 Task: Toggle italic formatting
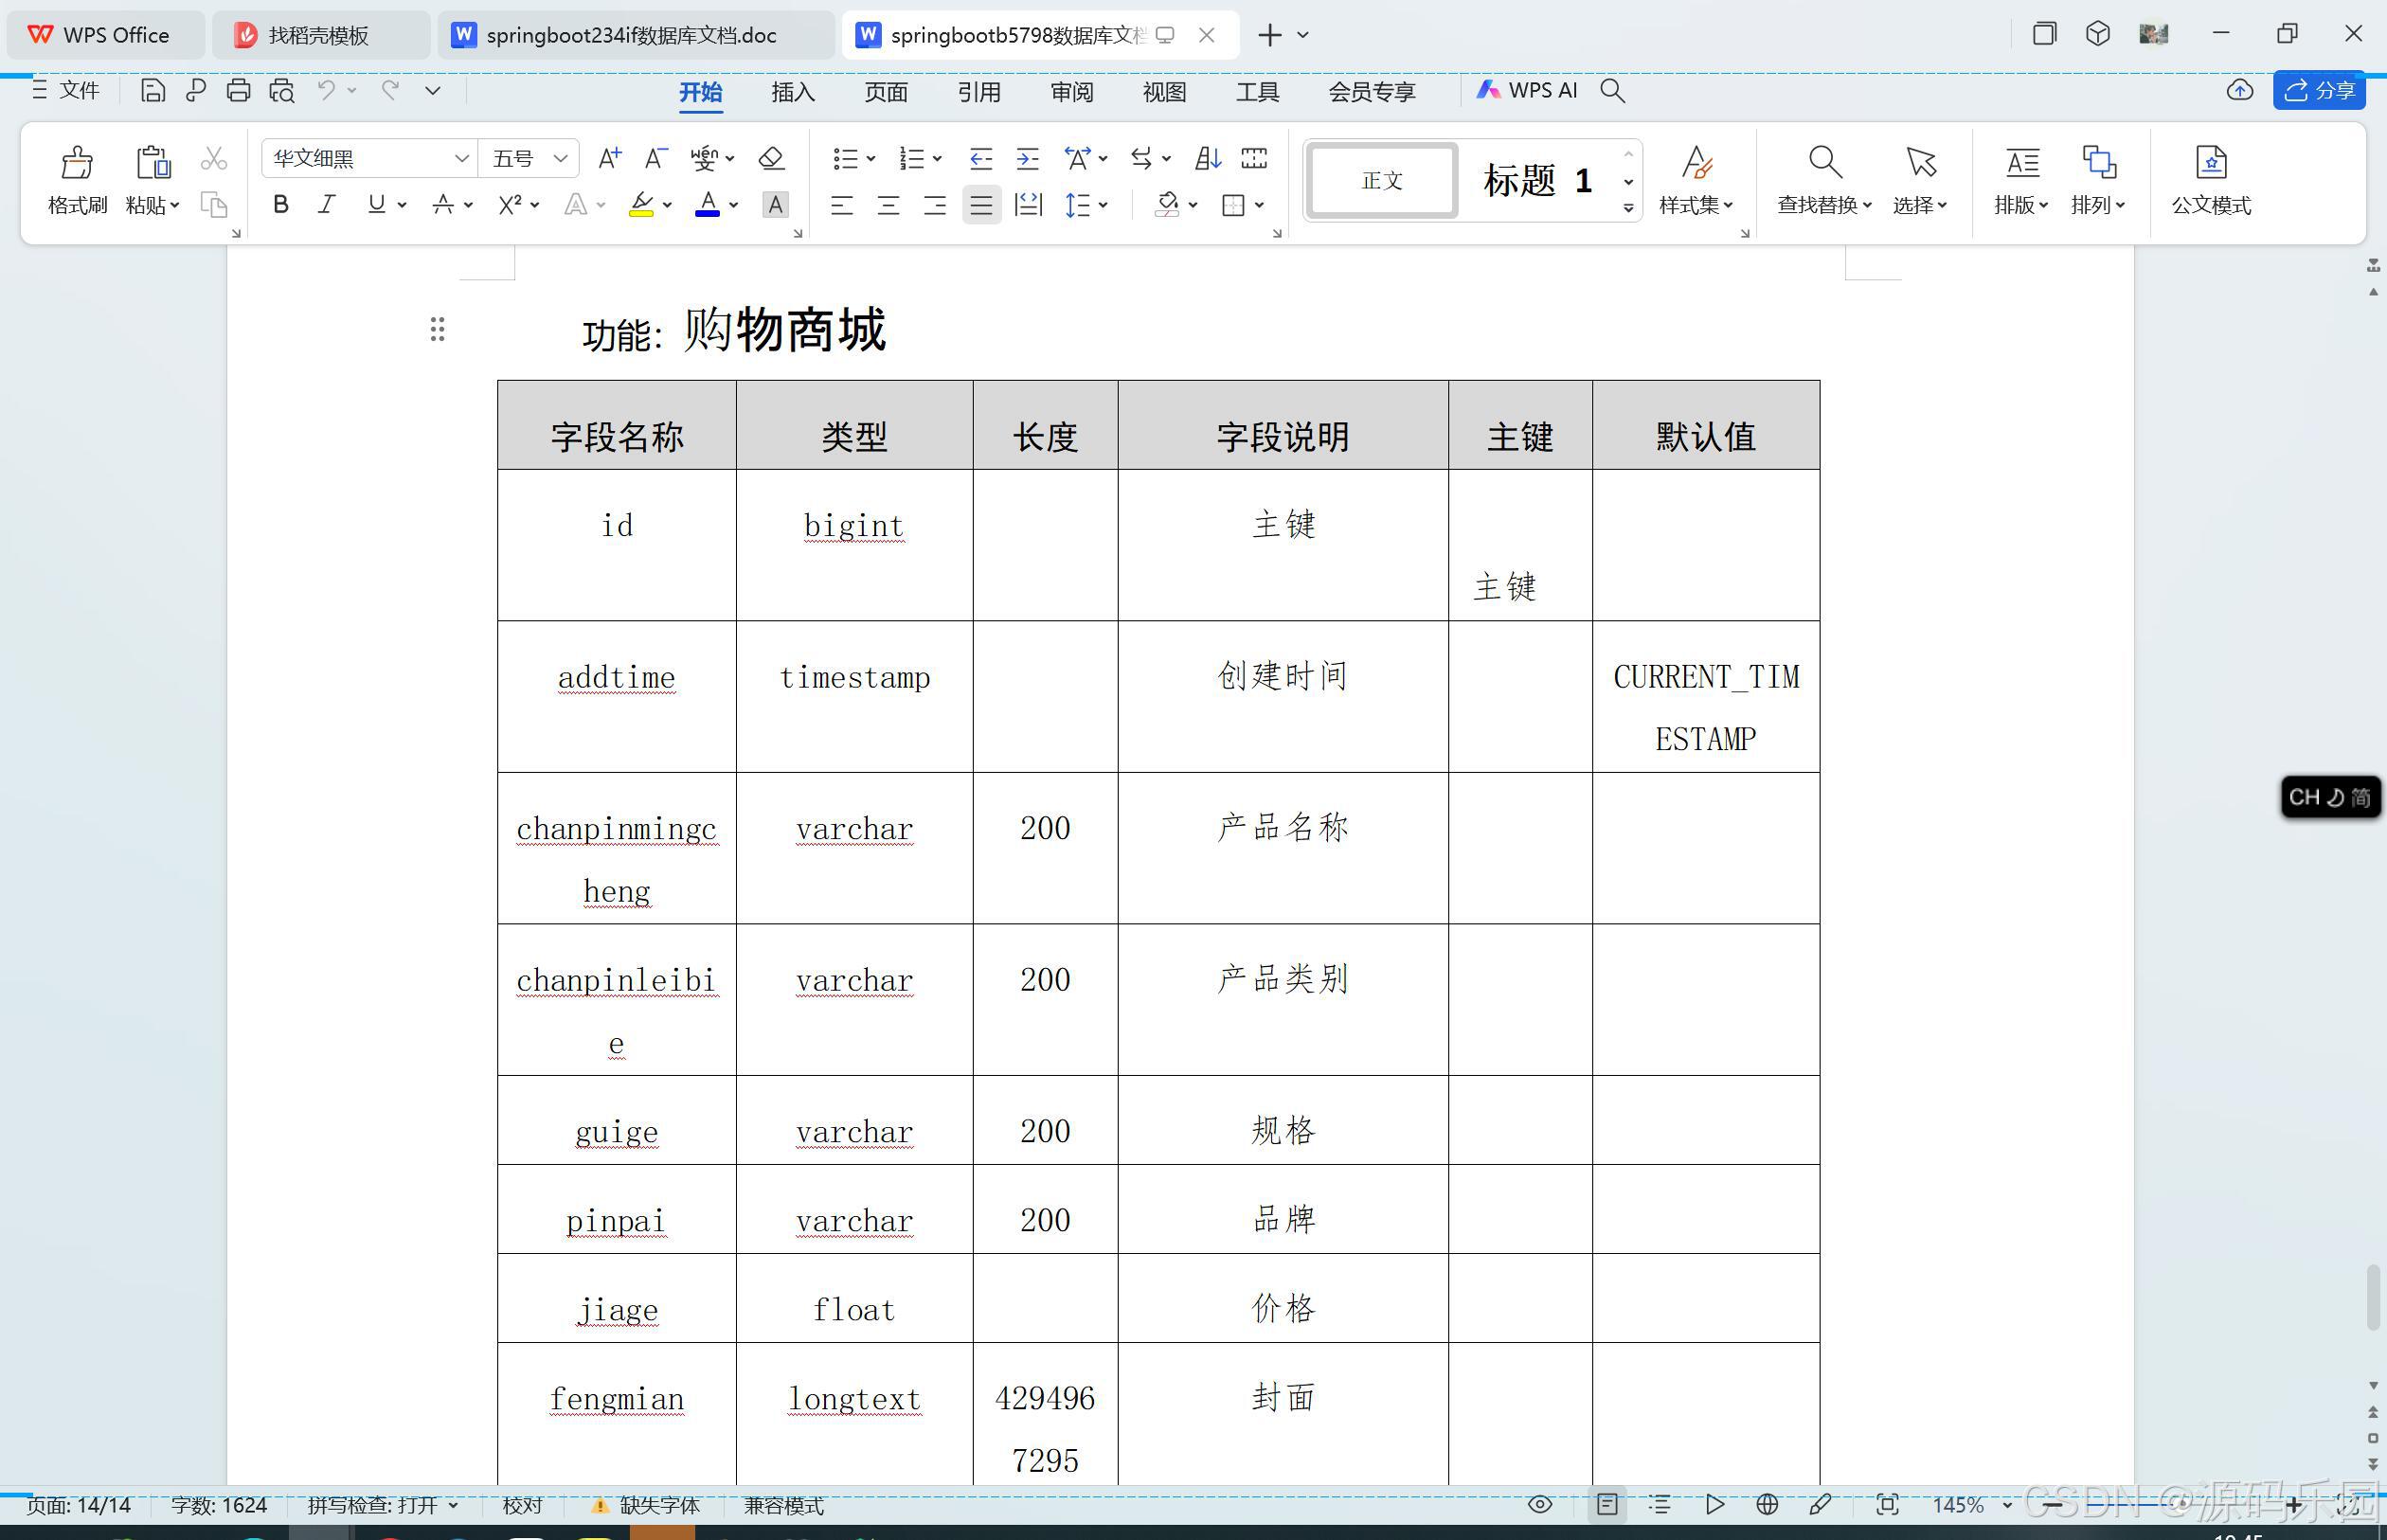[x=326, y=205]
